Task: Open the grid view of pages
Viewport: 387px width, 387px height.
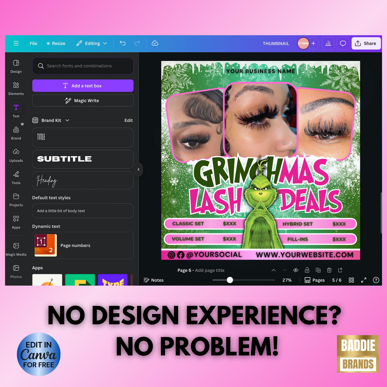Action: tap(351, 280)
